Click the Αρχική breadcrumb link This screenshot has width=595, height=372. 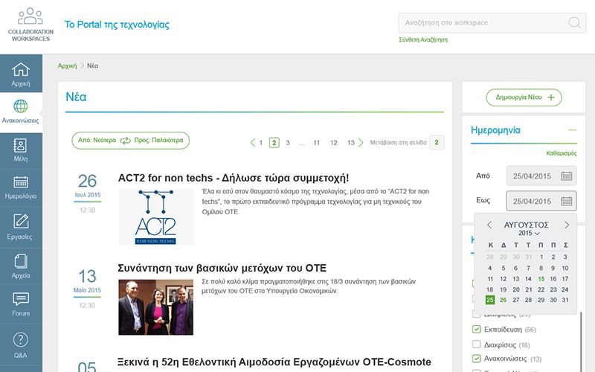[x=67, y=66]
